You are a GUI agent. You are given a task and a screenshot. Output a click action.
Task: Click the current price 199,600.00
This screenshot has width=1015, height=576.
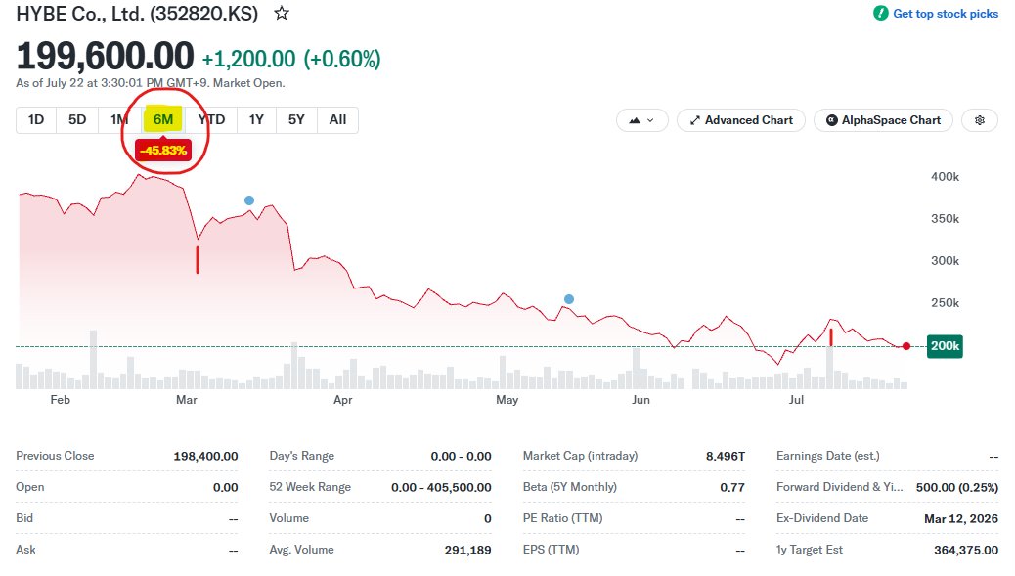pyautogui.click(x=105, y=56)
